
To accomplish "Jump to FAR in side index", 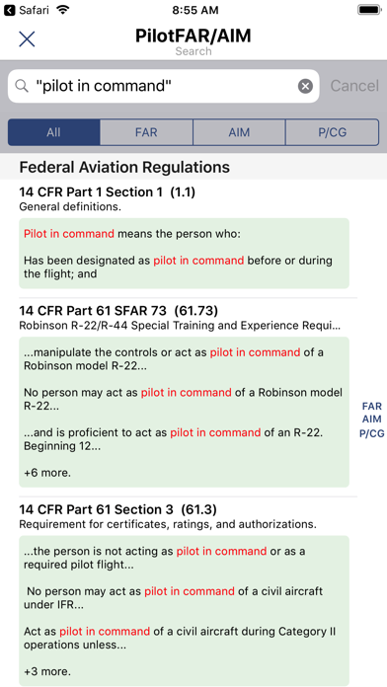I will coord(371,406).
